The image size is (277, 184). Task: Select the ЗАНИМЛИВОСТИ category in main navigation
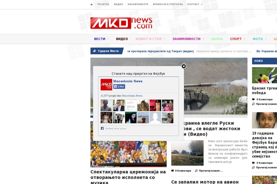[187, 39]
